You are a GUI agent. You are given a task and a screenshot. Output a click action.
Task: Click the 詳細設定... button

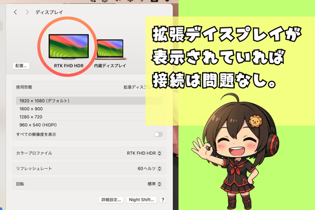111,199
